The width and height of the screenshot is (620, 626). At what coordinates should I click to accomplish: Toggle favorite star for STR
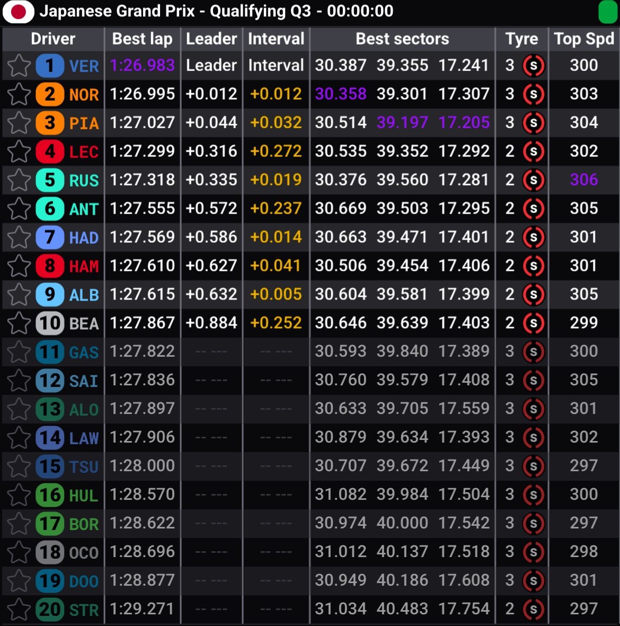click(19, 610)
